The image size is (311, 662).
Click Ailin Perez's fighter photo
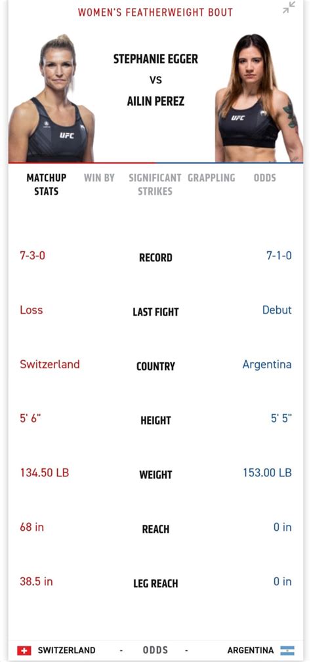click(259, 98)
